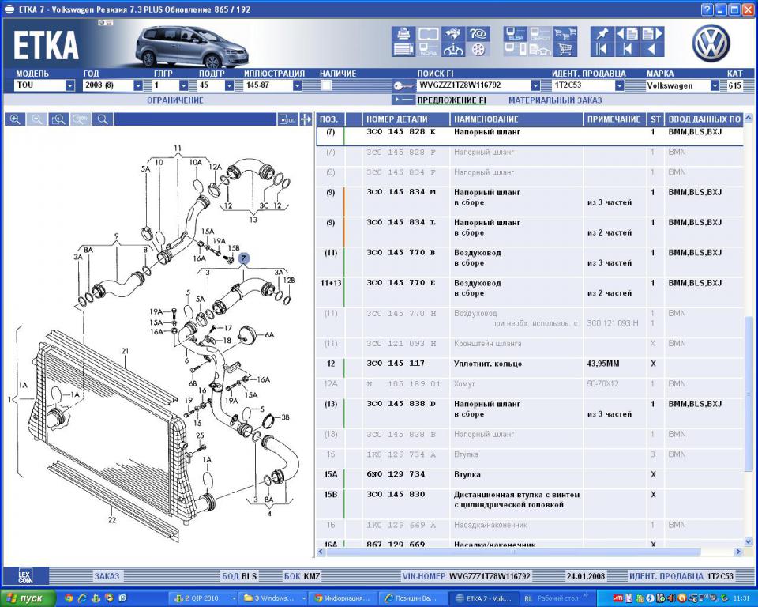Click the LexCom logo in the status bar
Screen dimensions: 758x607
coord(25,576)
